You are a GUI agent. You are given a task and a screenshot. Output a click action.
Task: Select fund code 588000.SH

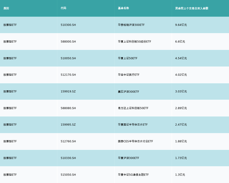[68, 41]
